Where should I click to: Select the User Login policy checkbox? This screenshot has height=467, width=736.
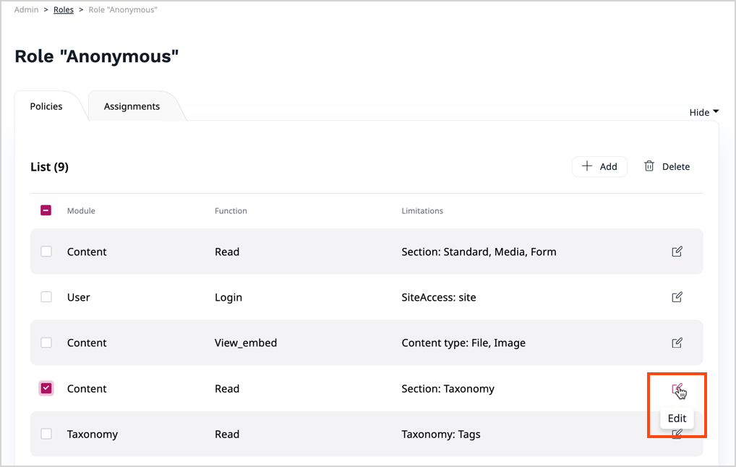(x=46, y=297)
